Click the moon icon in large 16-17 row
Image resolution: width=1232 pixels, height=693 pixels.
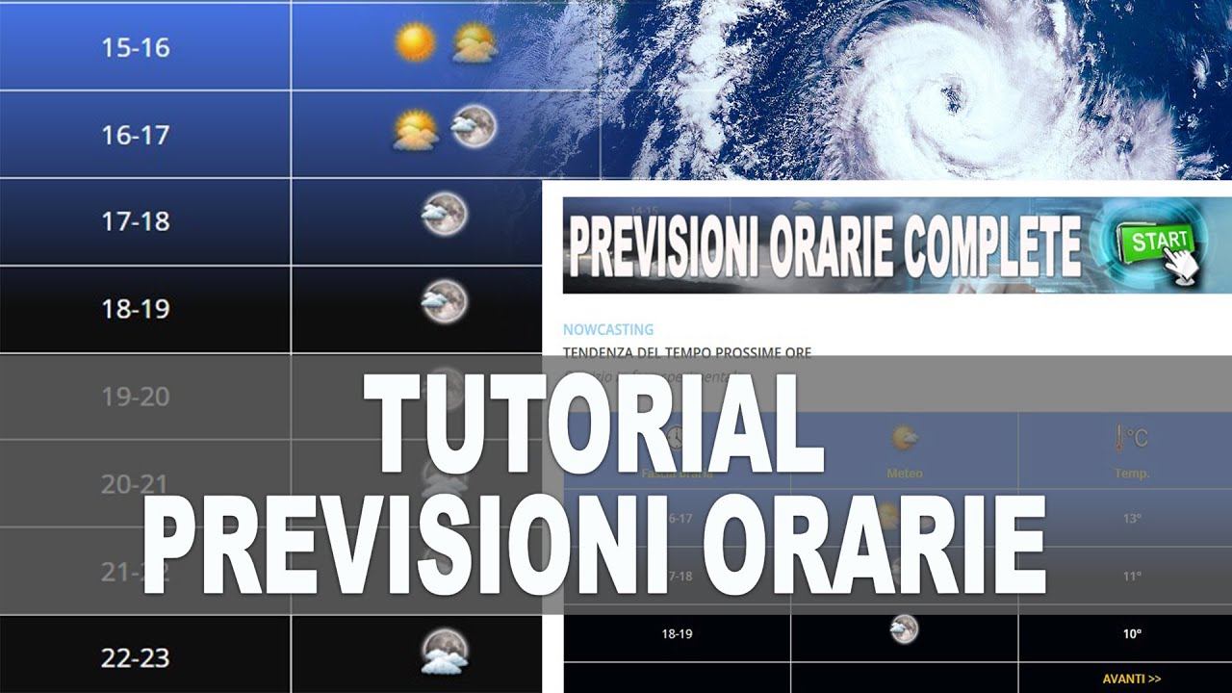point(474,126)
